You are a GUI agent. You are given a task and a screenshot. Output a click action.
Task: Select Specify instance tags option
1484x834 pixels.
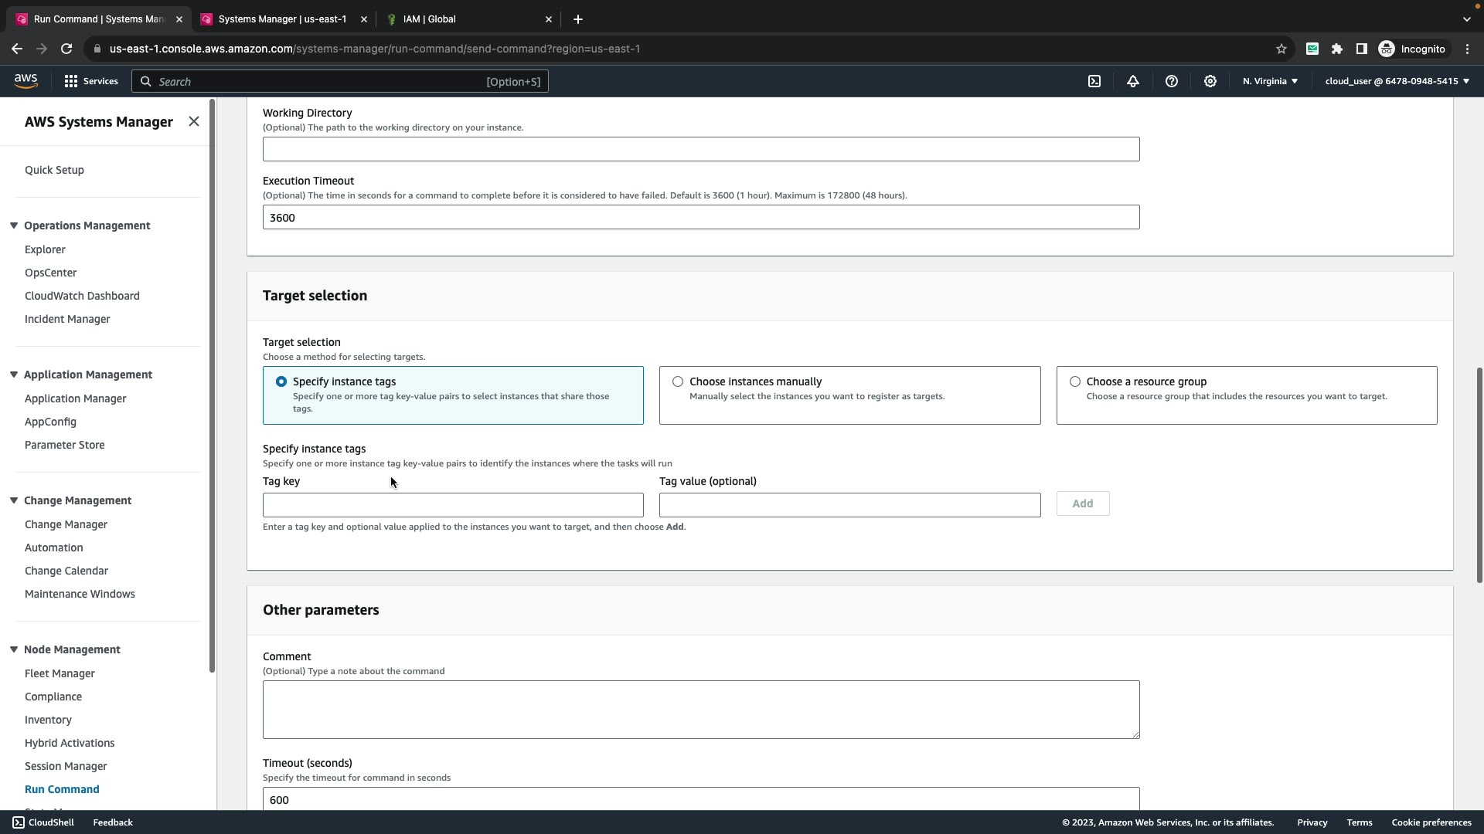click(281, 381)
